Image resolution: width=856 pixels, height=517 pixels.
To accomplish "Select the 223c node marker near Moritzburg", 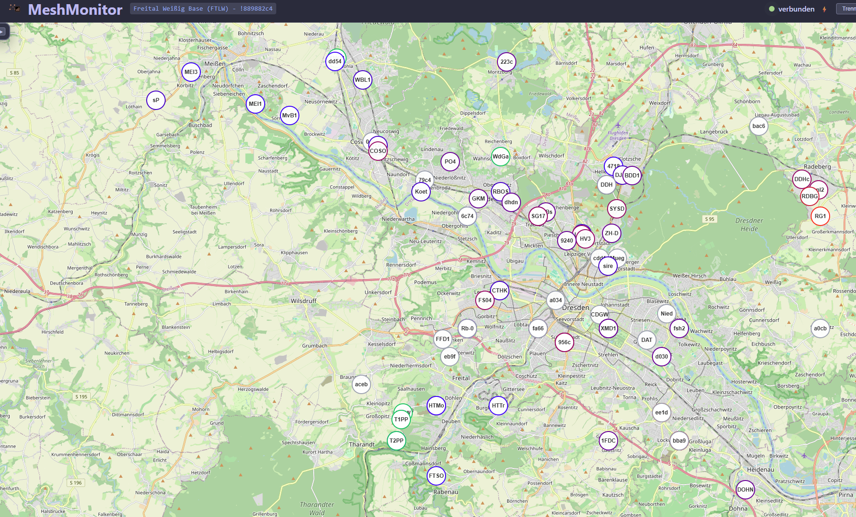I will 506,62.
